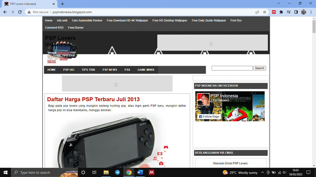The width and height of the screenshot is (316, 177).
Task: Go back to the previous page
Action: pos(5,12)
